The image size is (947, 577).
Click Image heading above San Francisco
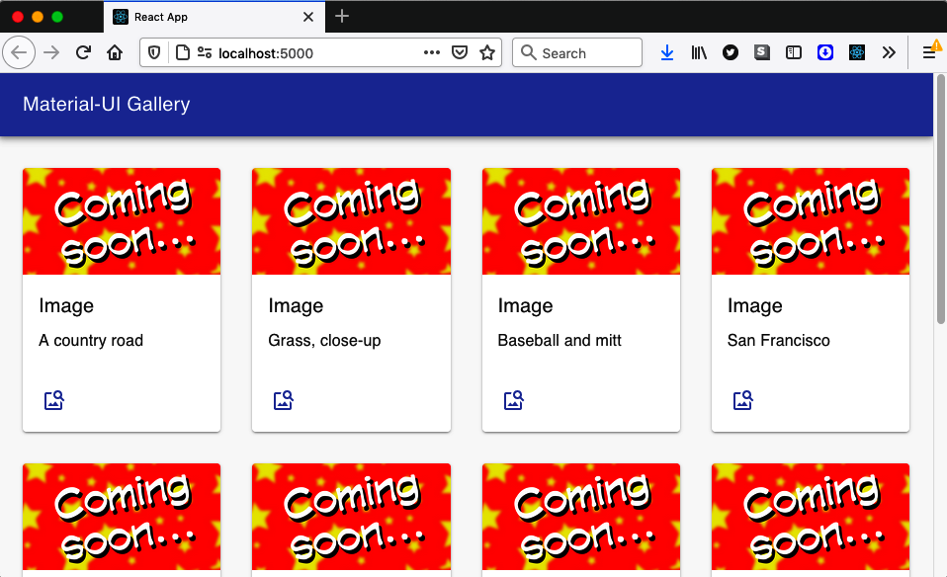(755, 306)
